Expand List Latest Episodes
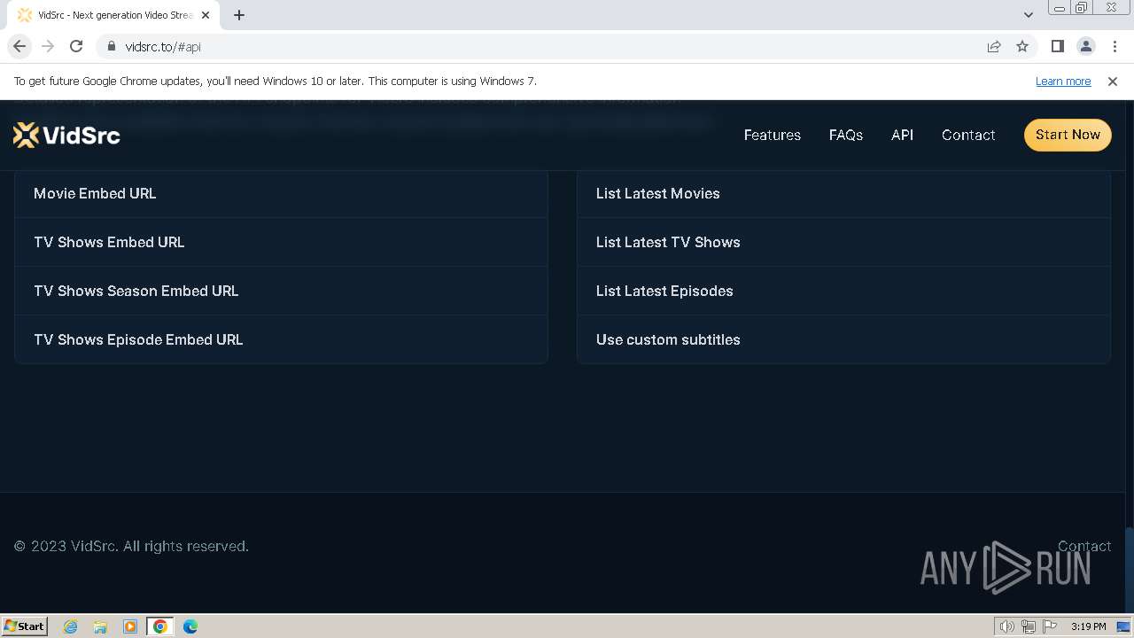 [x=843, y=291]
